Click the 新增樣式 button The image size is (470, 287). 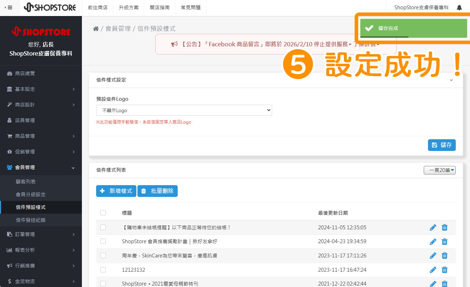pyautogui.click(x=116, y=191)
